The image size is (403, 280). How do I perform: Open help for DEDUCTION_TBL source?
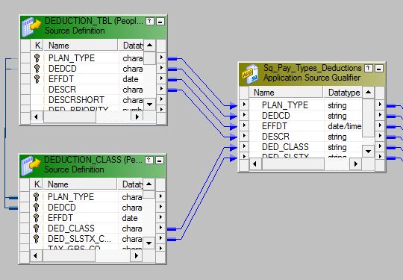pyautogui.click(x=149, y=22)
